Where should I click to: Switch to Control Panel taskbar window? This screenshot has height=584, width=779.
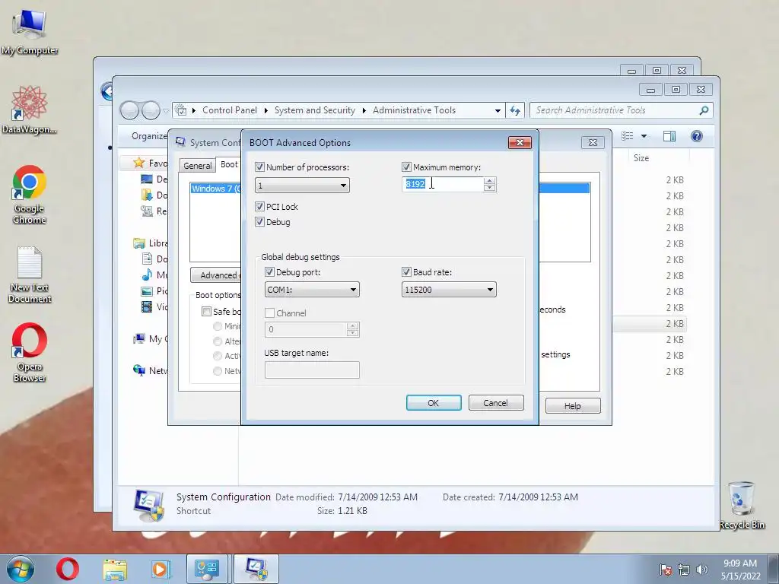point(207,569)
